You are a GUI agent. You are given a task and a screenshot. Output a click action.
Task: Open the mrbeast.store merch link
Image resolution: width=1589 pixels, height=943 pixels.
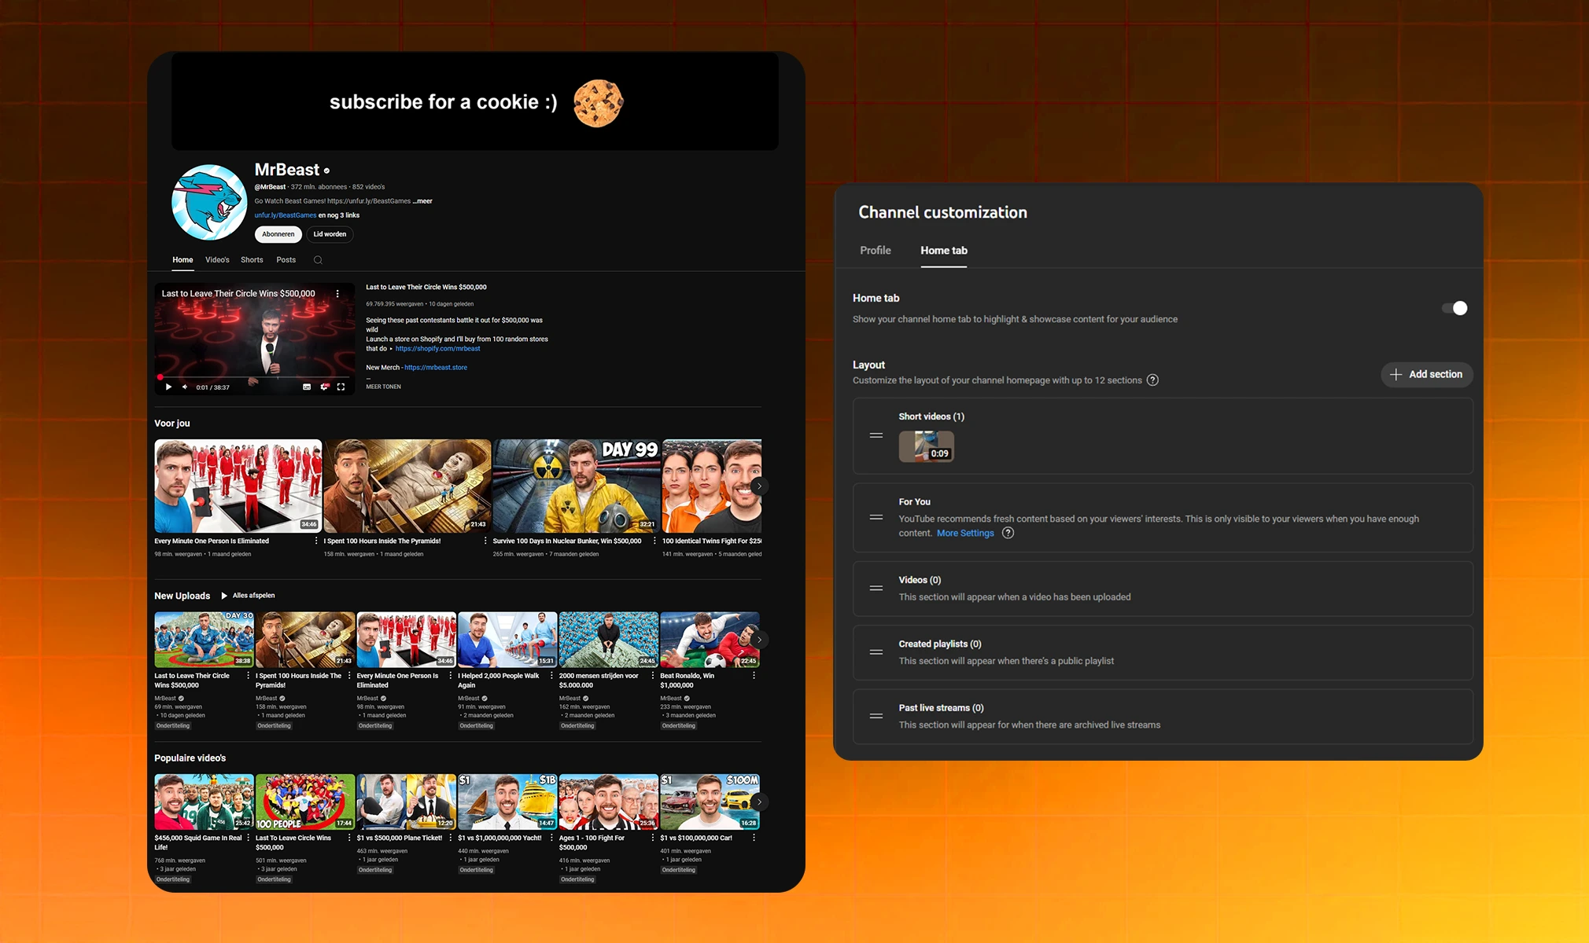pos(436,368)
